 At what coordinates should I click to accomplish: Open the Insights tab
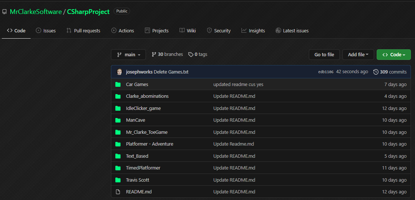253,31
